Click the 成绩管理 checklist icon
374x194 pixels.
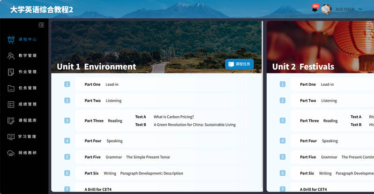coord(11,104)
